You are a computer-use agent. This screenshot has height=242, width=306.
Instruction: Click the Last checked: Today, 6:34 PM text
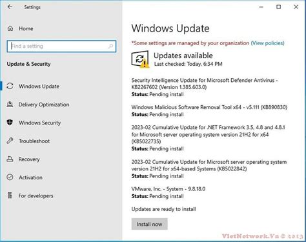coord(189,64)
